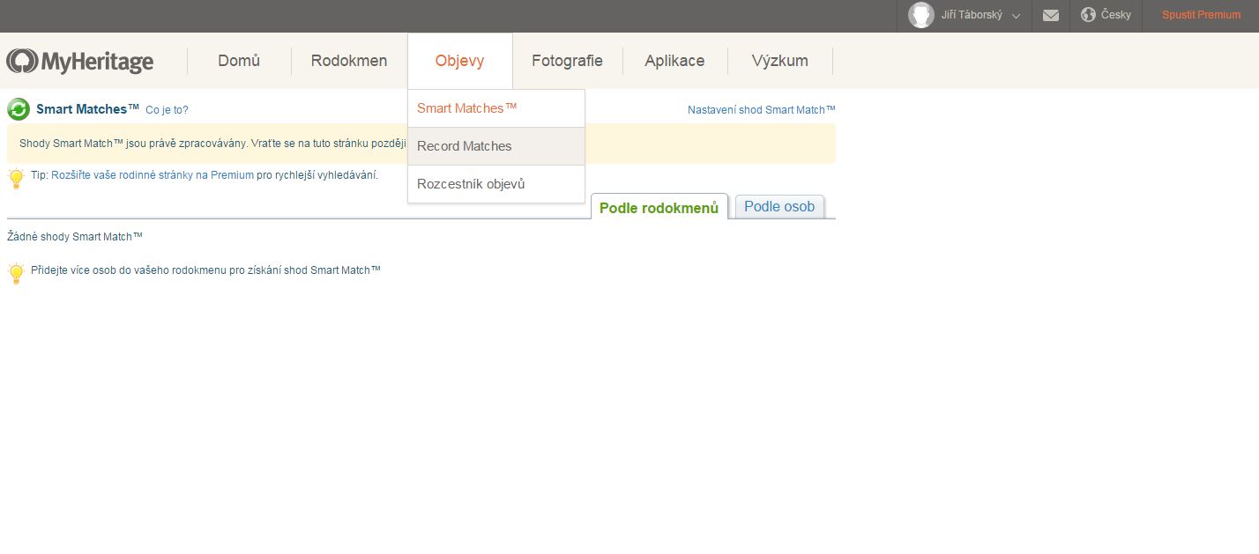Click the lightbulb icon beside Premium tip

[x=16, y=178]
